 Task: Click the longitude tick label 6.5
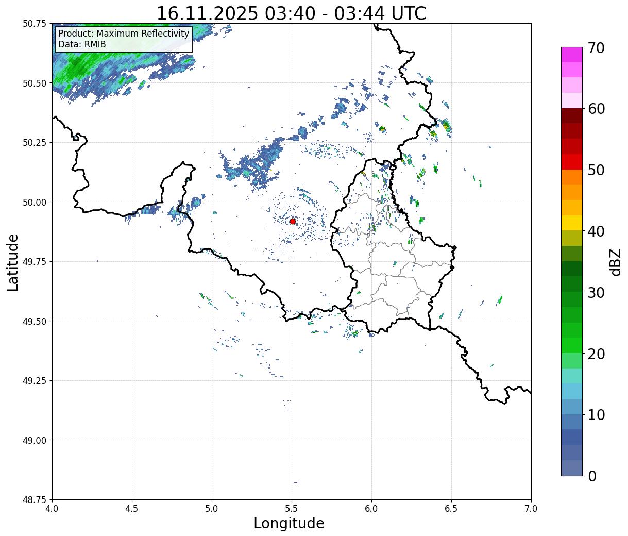(451, 508)
